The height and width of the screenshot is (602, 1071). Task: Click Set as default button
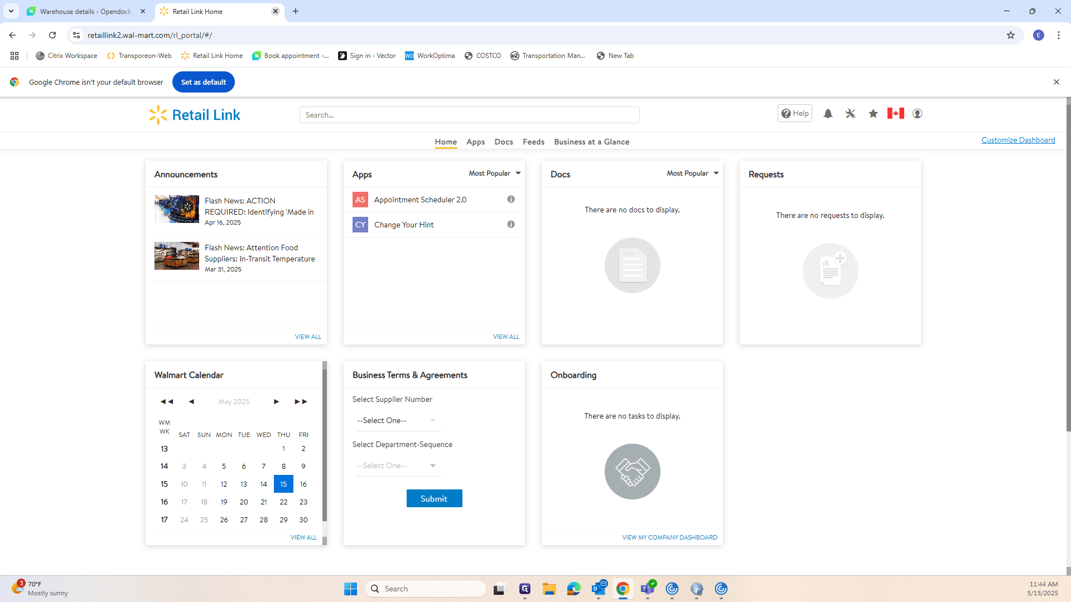pos(204,82)
